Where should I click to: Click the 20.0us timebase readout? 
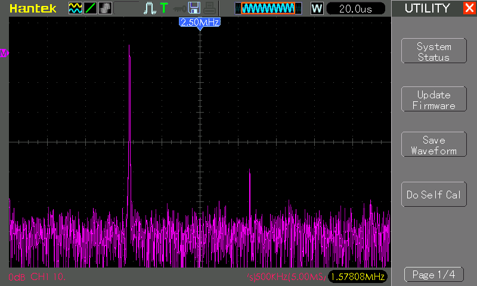(x=355, y=8)
